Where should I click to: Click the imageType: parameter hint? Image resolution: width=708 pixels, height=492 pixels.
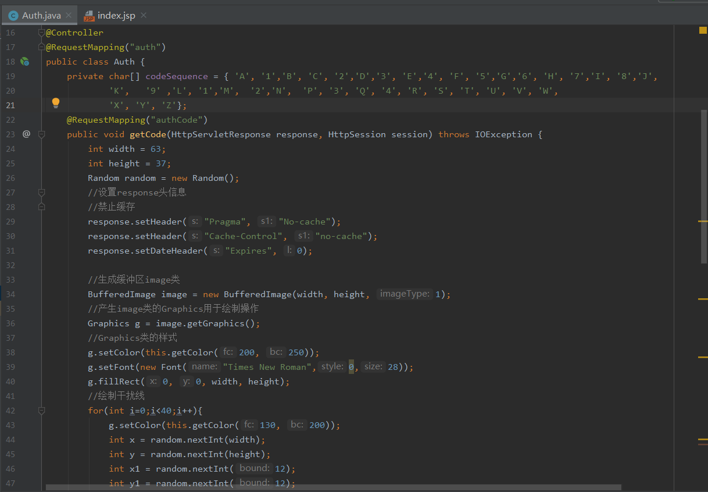(x=405, y=294)
